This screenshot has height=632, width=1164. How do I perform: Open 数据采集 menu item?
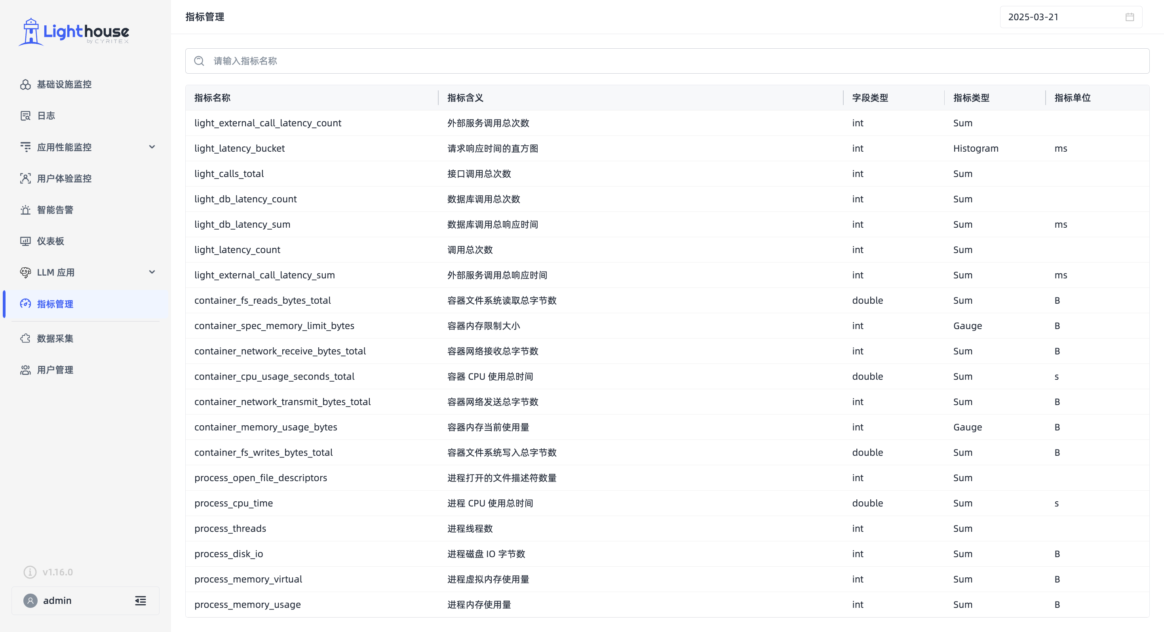pyautogui.click(x=55, y=338)
